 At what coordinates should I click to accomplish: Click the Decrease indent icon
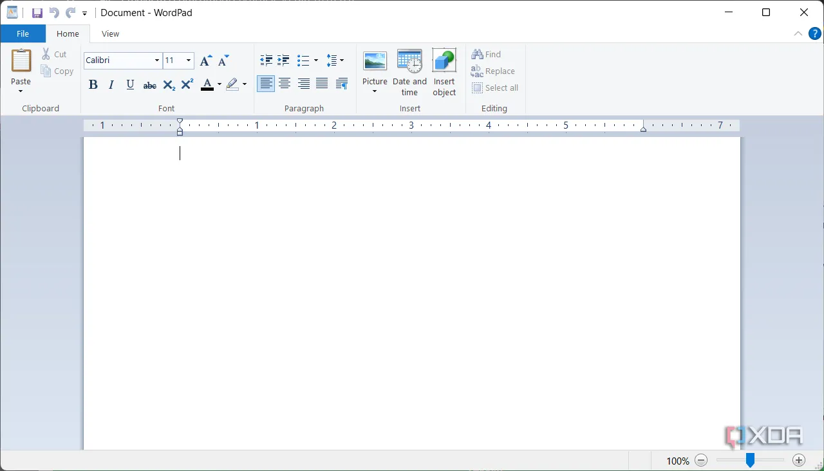[x=266, y=60]
